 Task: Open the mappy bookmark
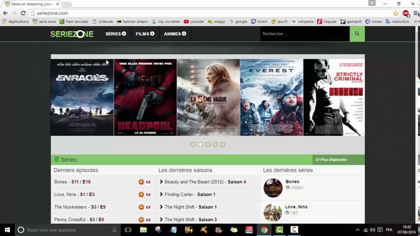coord(216,22)
